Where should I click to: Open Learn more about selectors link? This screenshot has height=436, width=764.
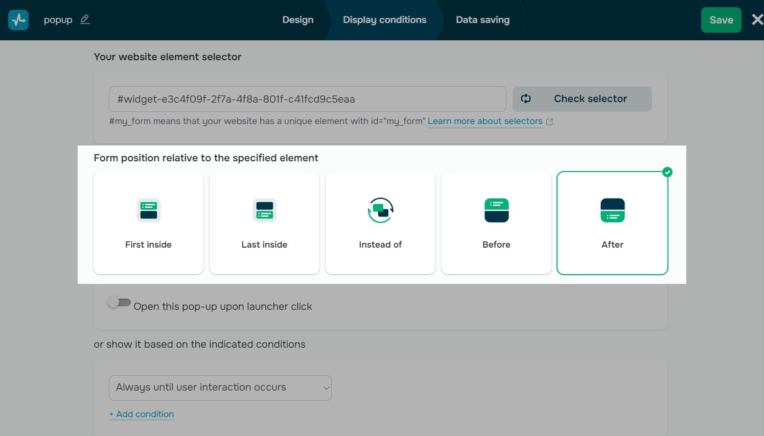(x=485, y=122)
